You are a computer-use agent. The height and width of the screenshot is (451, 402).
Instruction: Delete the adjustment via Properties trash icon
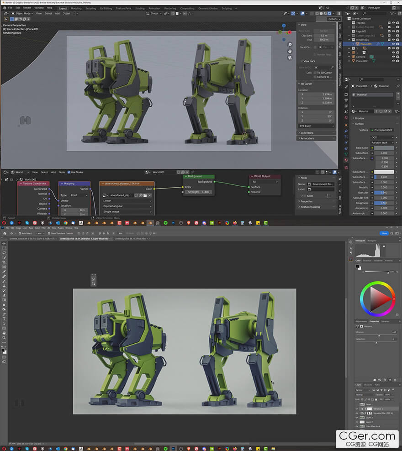395,380
